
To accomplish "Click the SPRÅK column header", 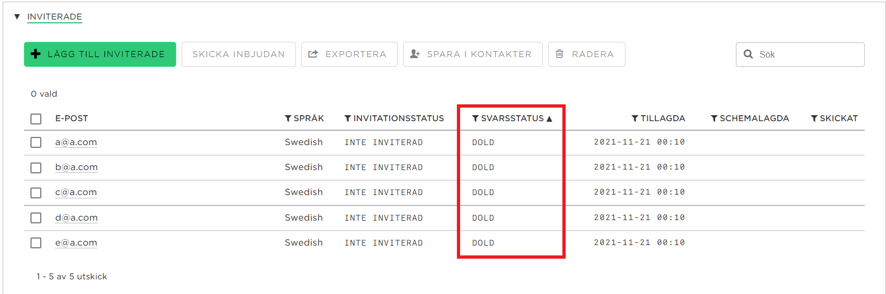I will (x=309, y=118).
